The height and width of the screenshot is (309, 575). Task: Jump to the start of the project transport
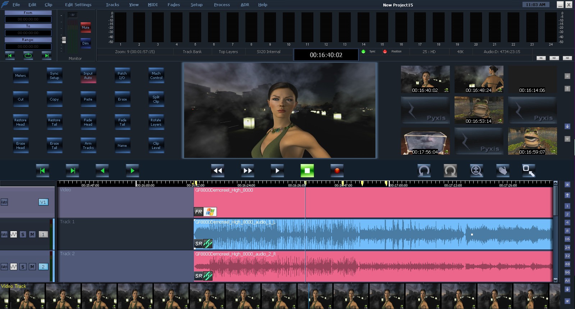(x=42, y=171)
